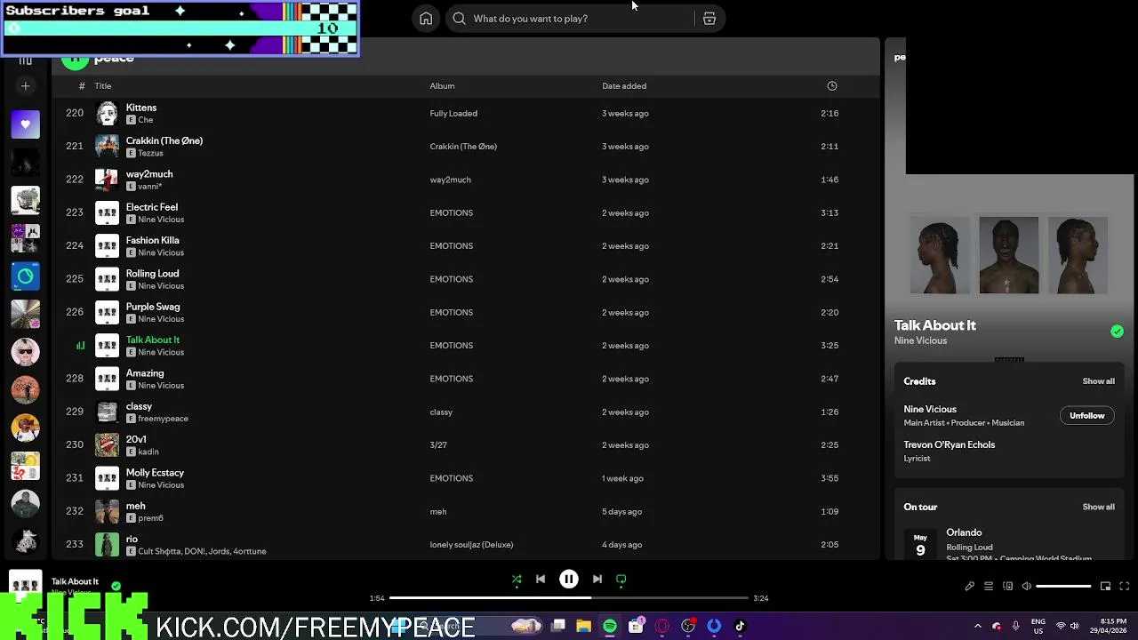The image size is (1138, 640).
Task: Toggle saved checkmark in Talk About It panel
Action: click(x=1117, y=332)
